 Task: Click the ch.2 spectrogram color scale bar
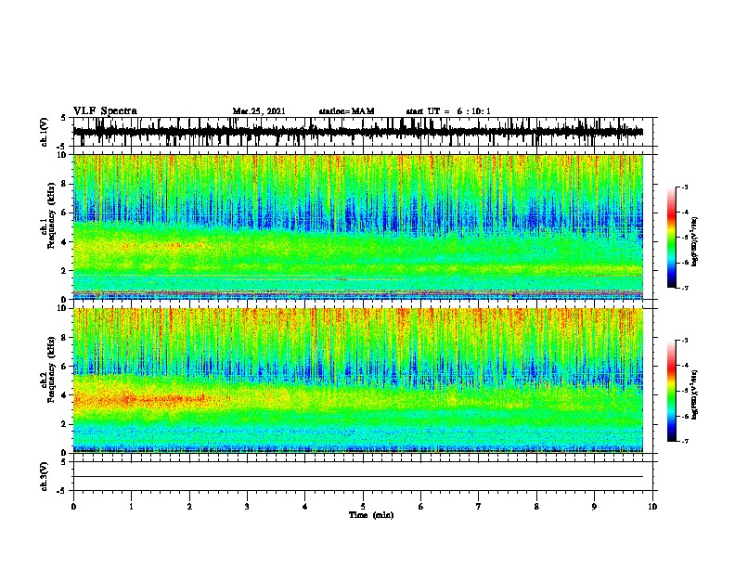pyautogui.click(x=672, y=391)
